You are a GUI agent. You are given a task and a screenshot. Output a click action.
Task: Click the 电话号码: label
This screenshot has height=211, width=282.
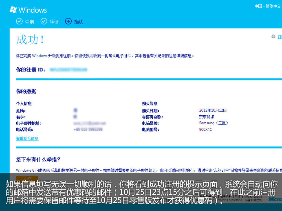coord(25,129)
